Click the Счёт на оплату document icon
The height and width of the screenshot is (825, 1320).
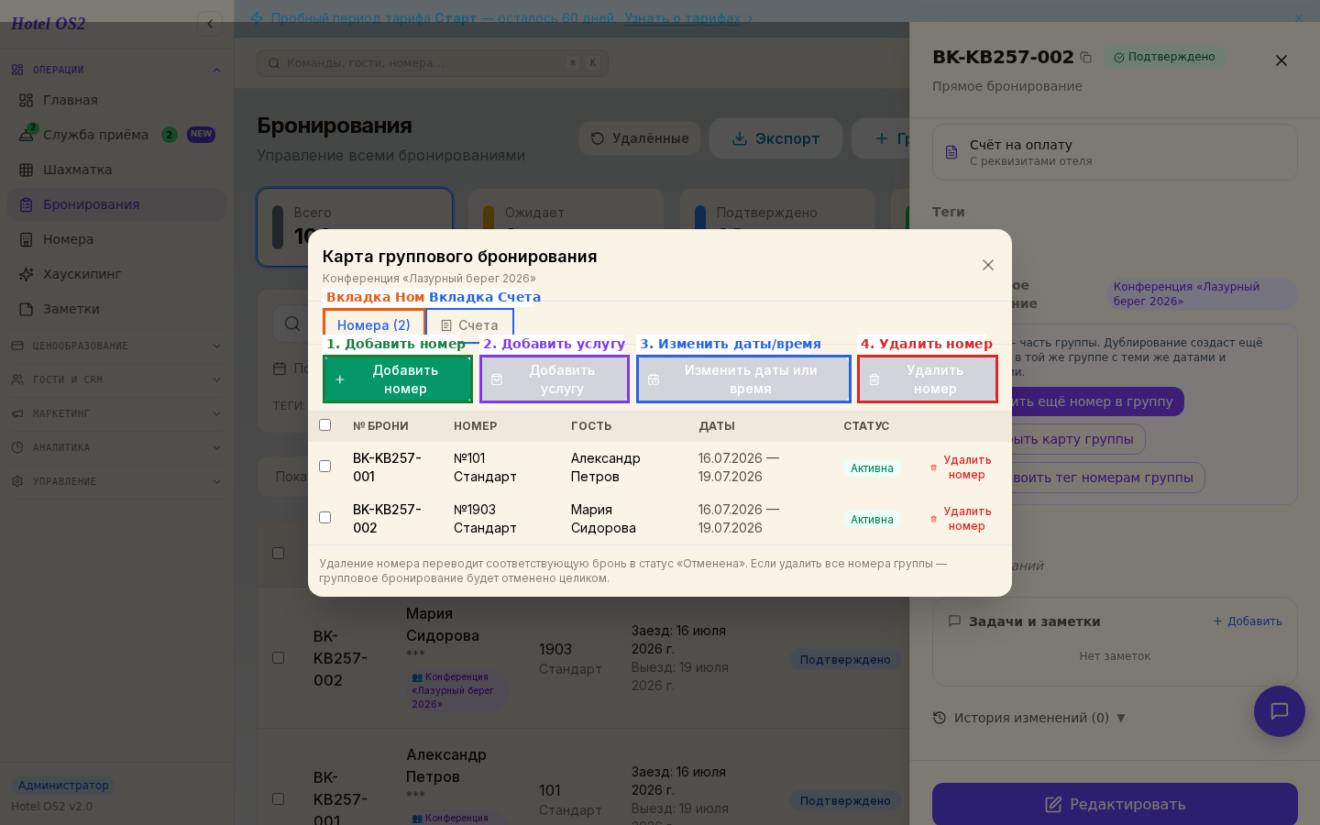coord(951,152)
